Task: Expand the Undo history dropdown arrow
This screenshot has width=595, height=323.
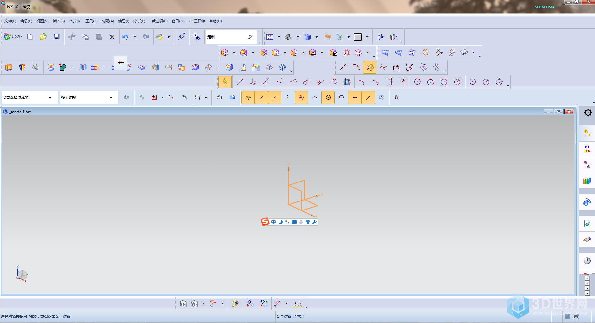Action: [135, 37]
